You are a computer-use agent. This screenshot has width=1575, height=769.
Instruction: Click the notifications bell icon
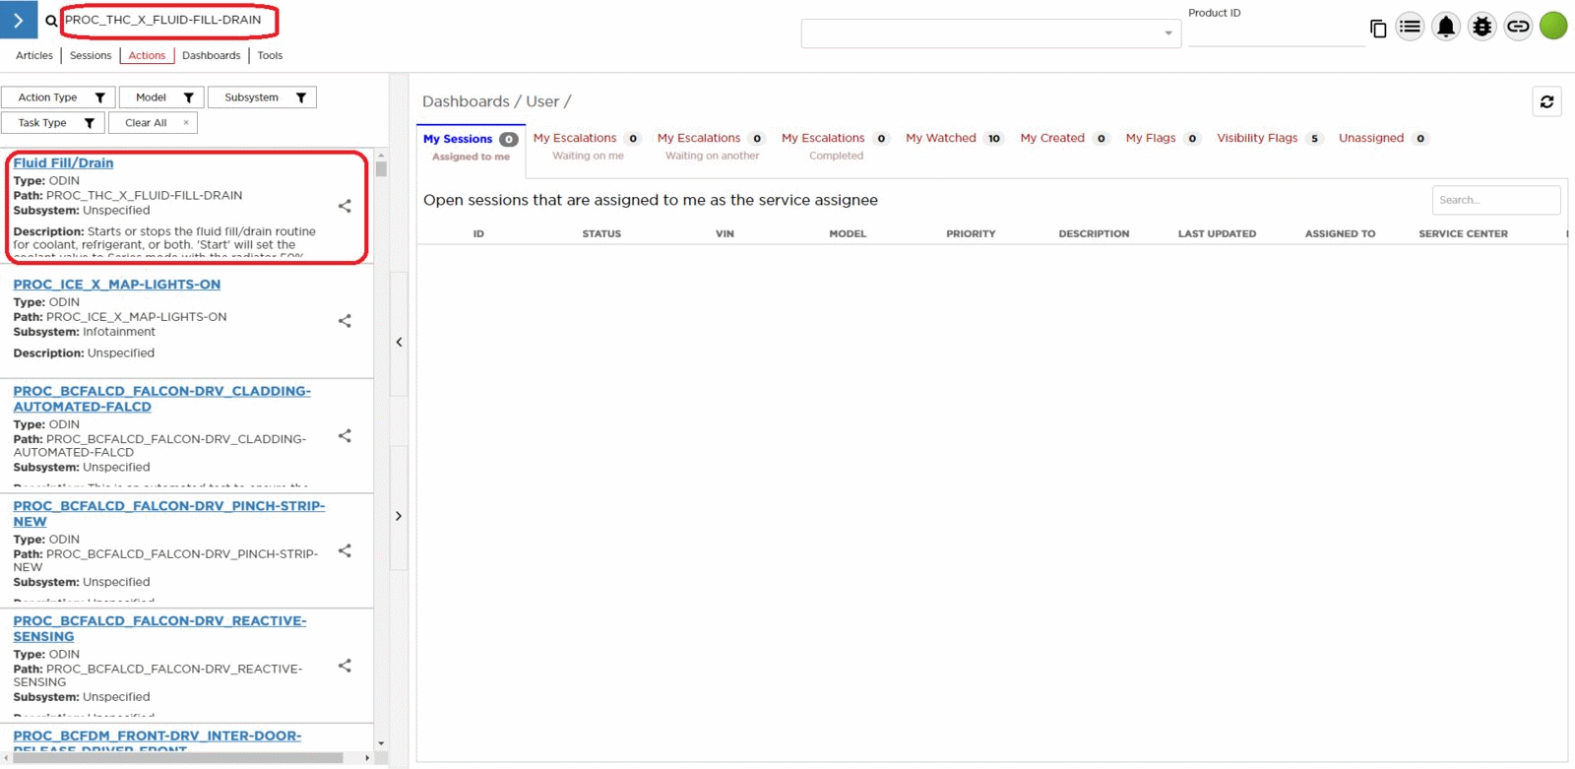tap(1445, 27)
